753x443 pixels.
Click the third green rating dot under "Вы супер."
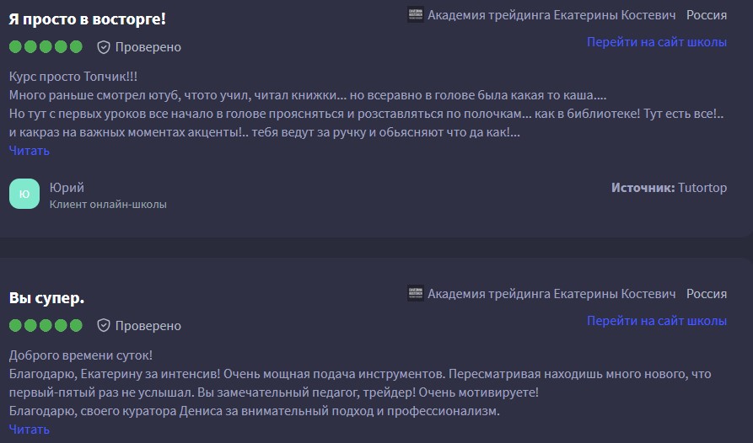click(46, 325)
